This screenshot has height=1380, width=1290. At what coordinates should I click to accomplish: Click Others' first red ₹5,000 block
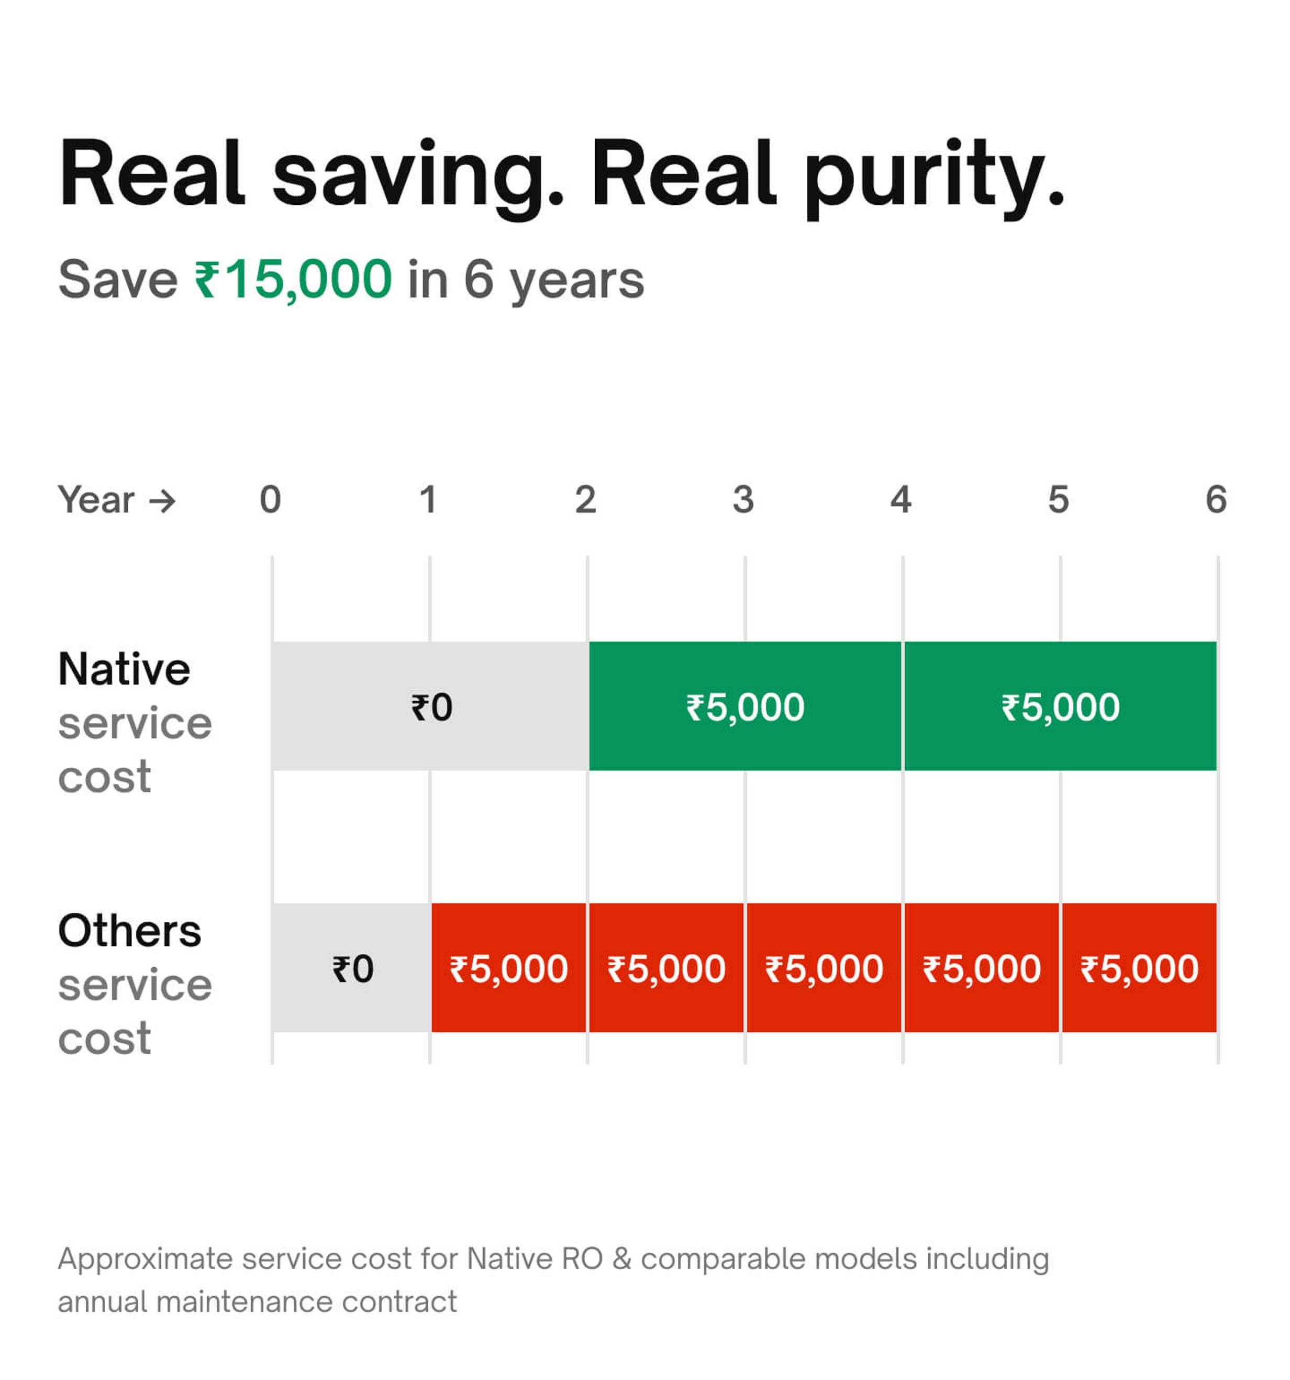tap(509, 968)
